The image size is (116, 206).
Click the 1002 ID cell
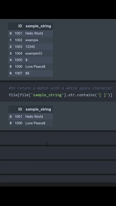tap(19, 40)
